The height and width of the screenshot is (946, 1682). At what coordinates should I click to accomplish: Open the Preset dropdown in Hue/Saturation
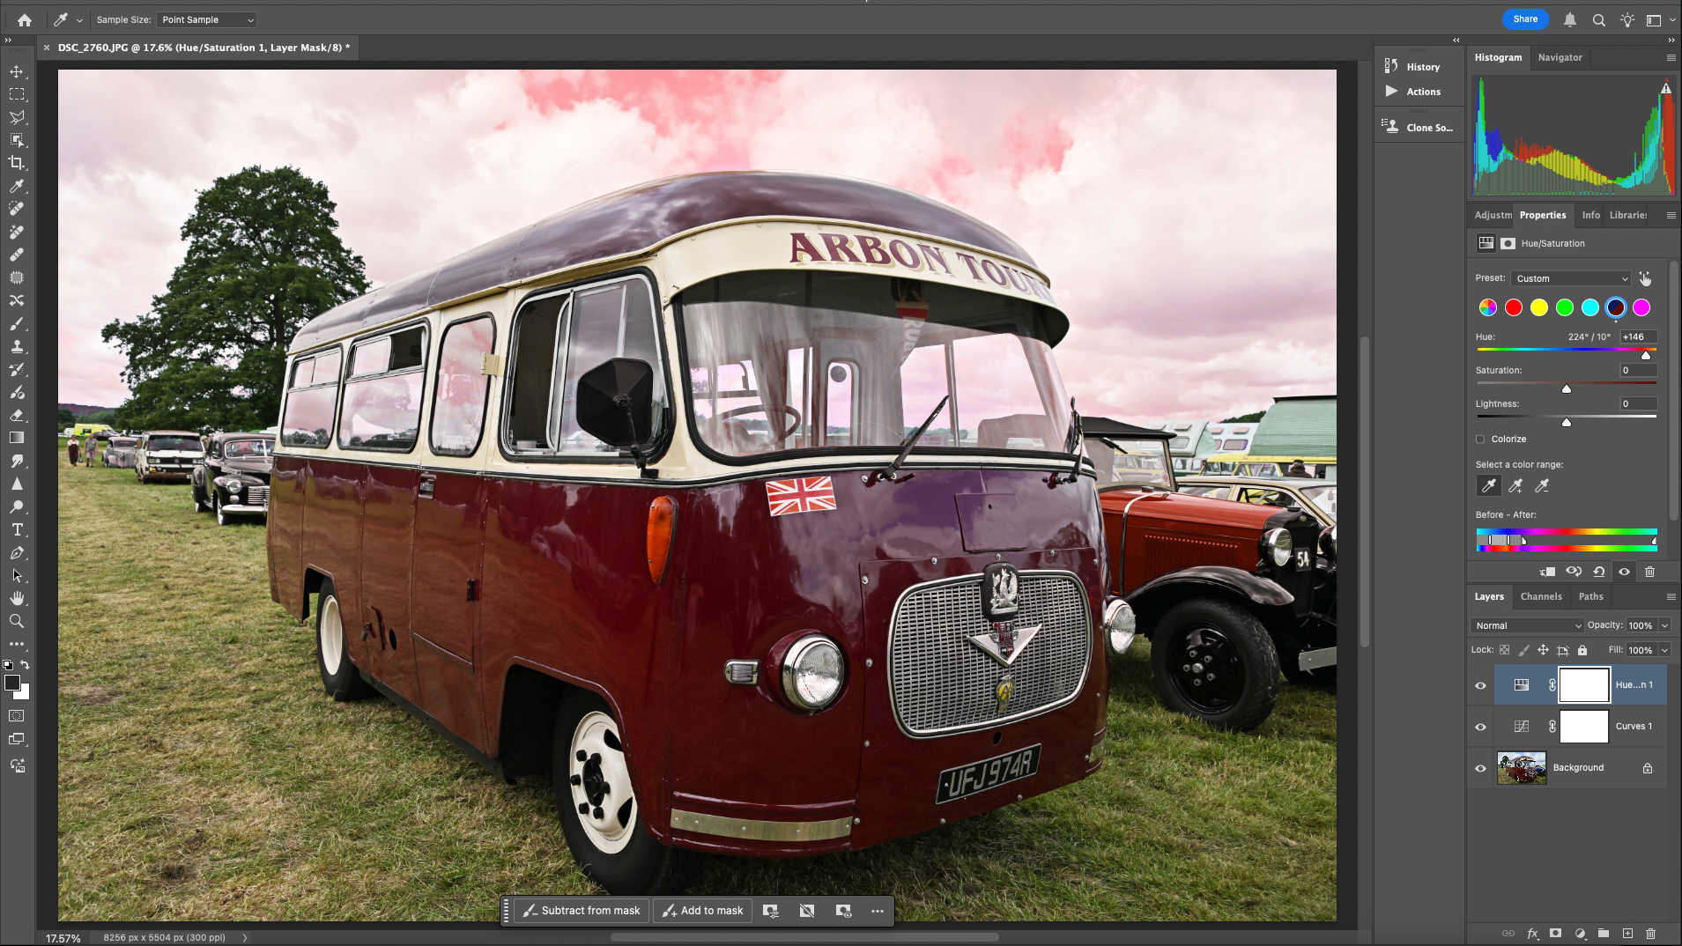click(x=1570, y=277)
